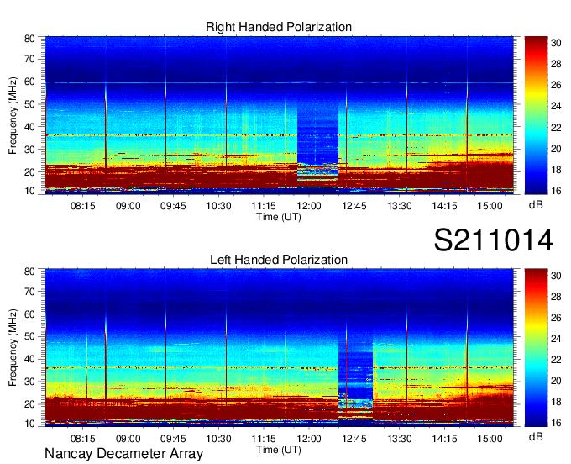Click the 40 MHz frequency tick of the Right Handed plot
This screenshot has height=464, width=571.
(x=29, y=127)
